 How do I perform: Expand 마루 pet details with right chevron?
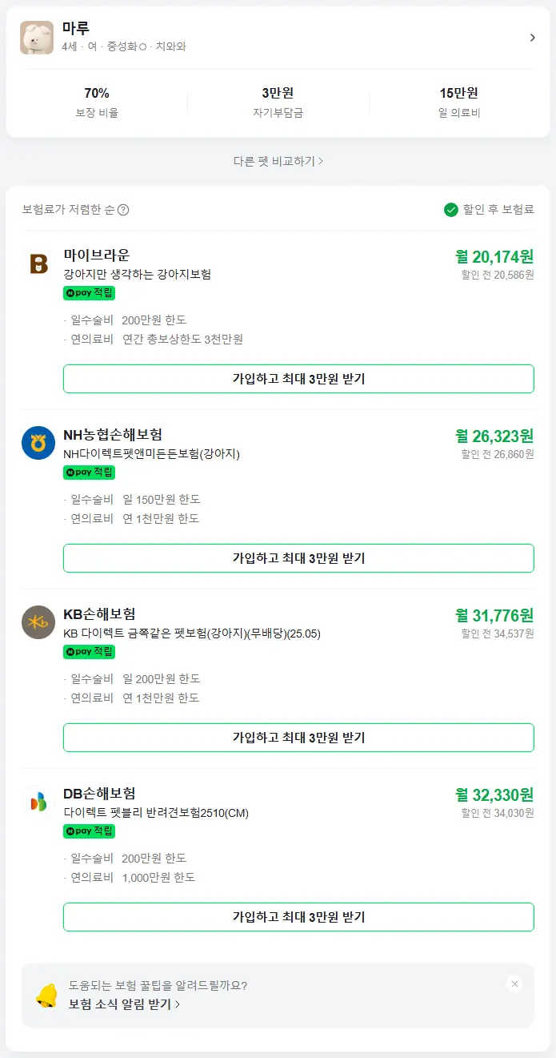coord(532,38)
